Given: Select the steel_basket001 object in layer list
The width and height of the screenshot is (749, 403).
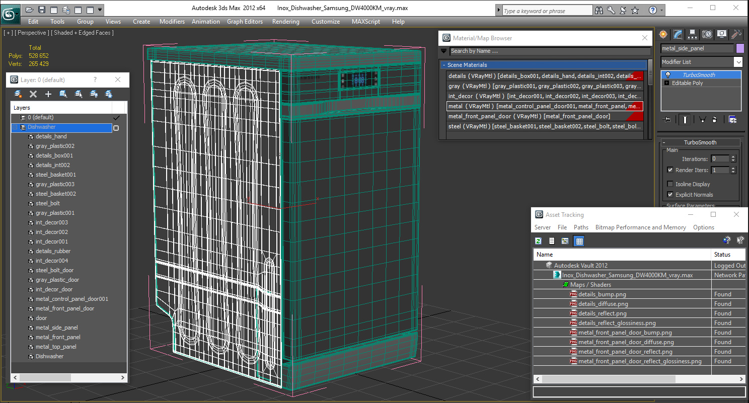Looking at the screenshot, I should click(55, 175).
